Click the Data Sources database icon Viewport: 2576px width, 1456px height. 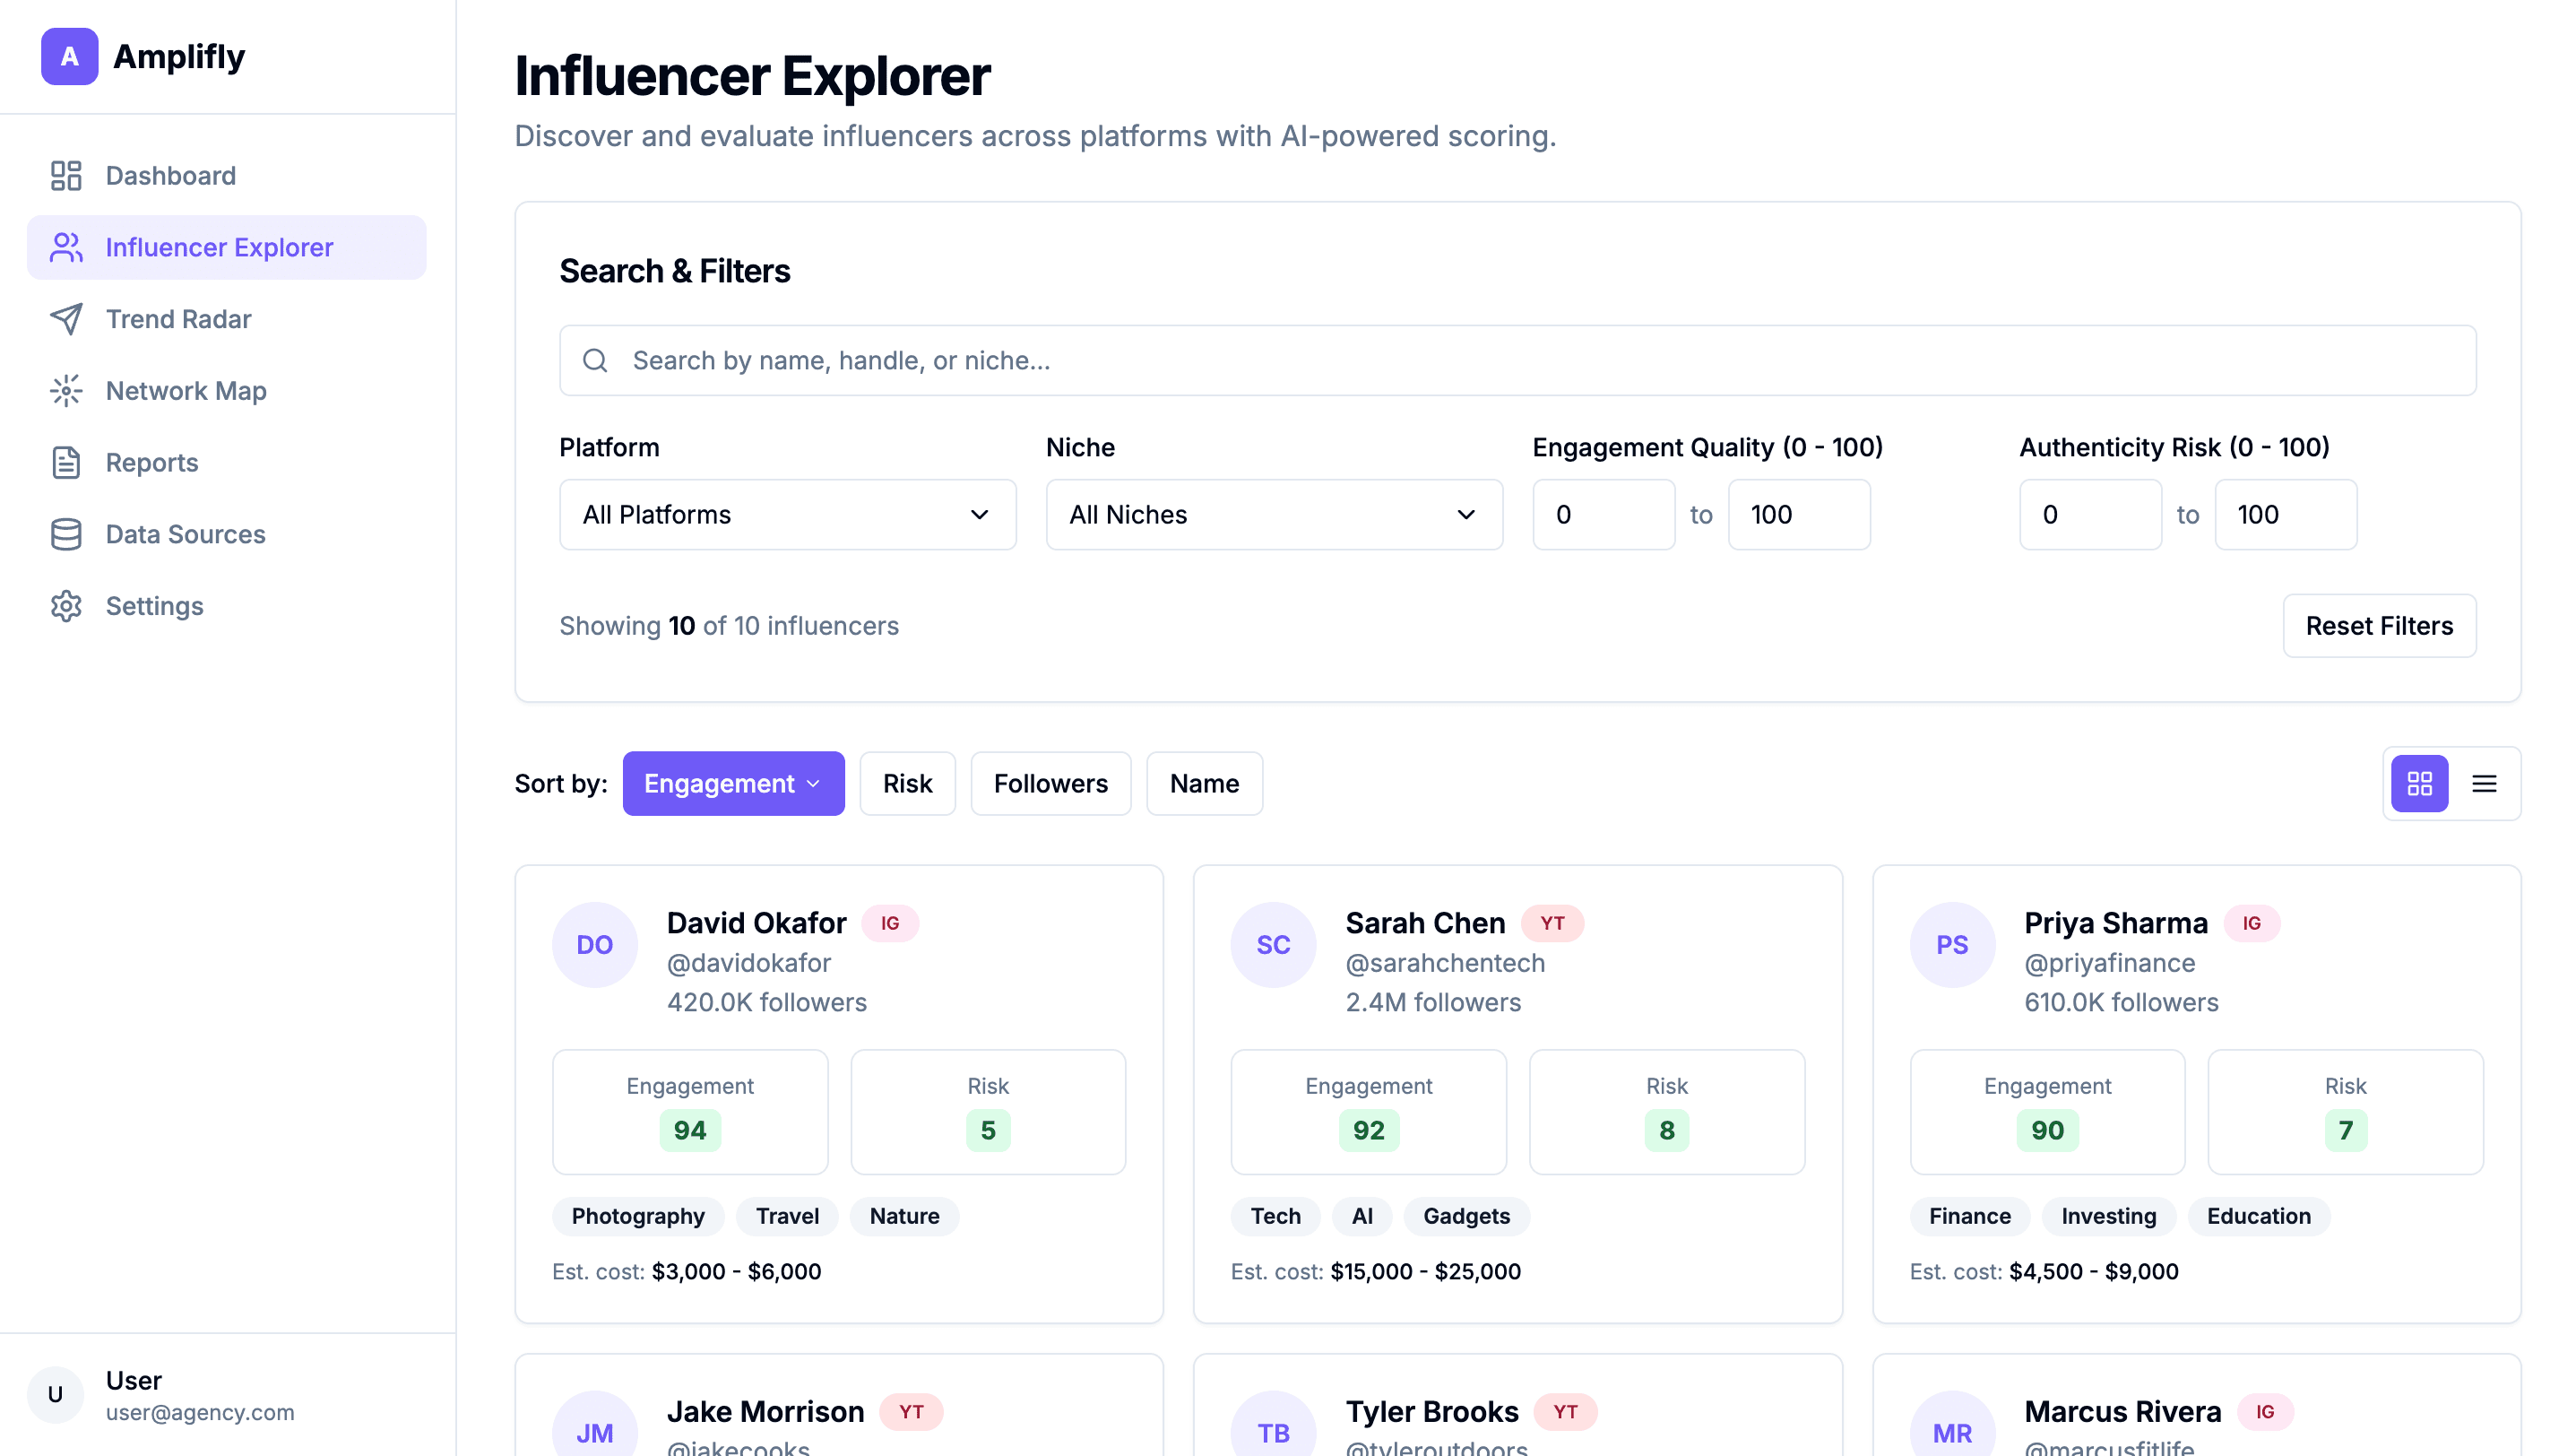pyautogui.click(x=66, y=534)
